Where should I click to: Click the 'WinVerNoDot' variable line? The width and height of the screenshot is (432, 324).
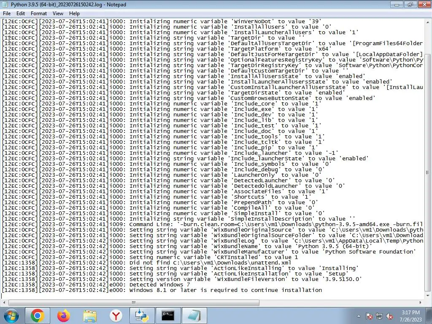[162, 21]
